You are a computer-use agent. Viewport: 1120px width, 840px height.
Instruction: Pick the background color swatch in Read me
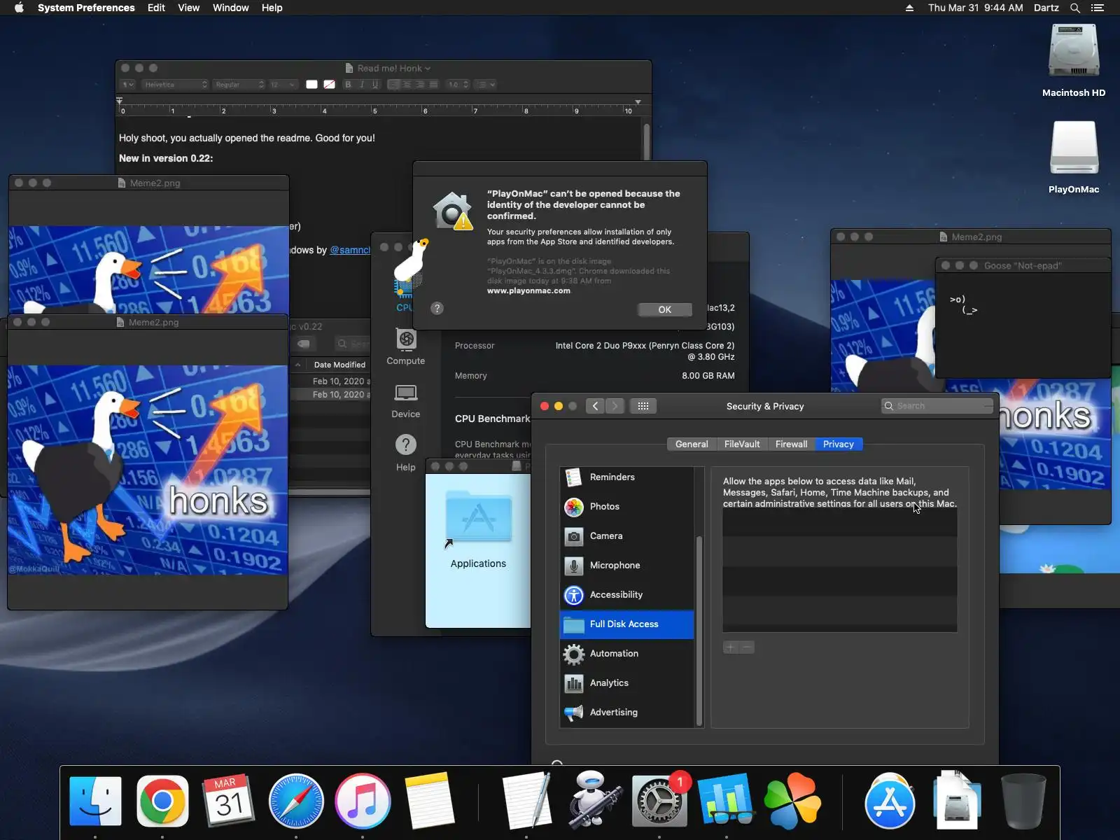(x=329, y=85)
